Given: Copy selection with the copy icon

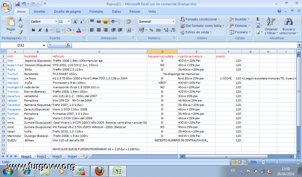Looking at the screenshot, I should click(20, 25).
